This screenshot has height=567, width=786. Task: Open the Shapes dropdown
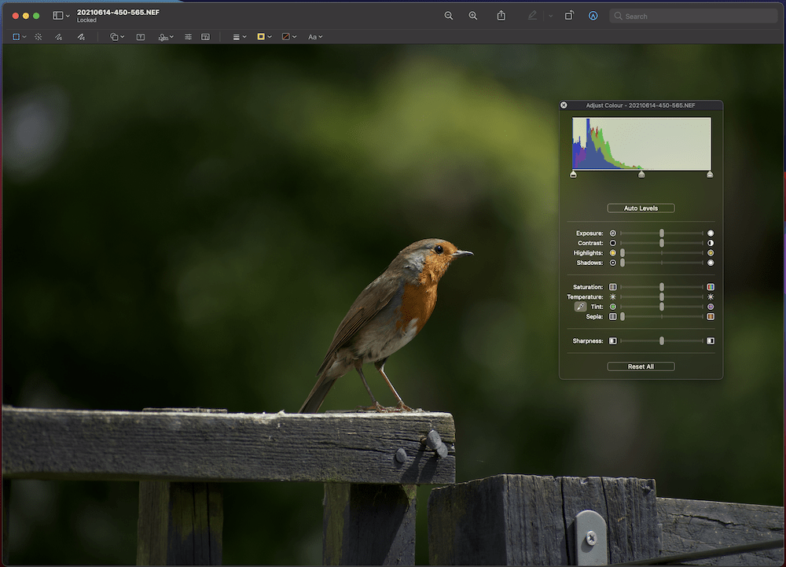pyautogui.click(x=117, y=37)
